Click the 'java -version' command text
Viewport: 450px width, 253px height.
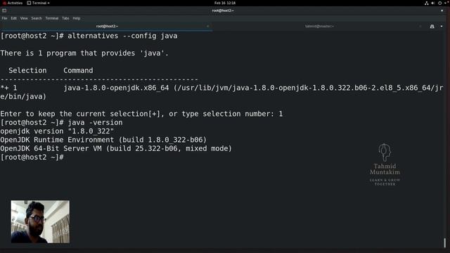pos(95,122)
